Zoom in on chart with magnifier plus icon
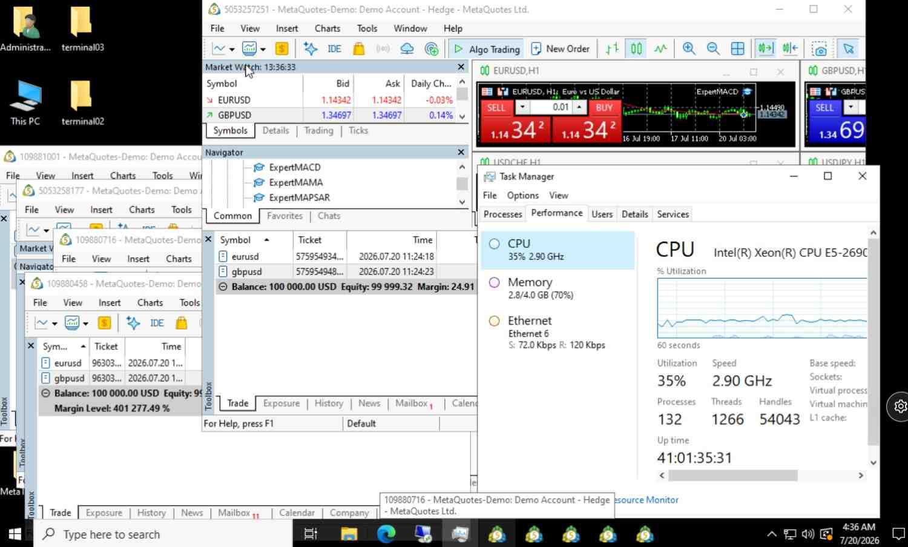Viewport: 908px width, 547px height. [689, 49]
